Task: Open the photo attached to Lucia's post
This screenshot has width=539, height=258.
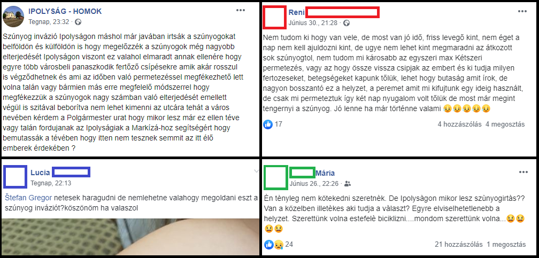Action: (130, 237)
